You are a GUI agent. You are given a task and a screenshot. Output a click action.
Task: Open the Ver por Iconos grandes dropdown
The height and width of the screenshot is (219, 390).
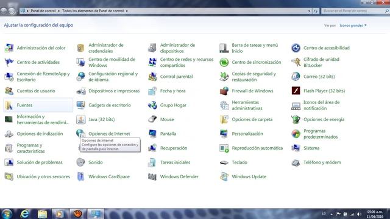(x=353, y=26)
